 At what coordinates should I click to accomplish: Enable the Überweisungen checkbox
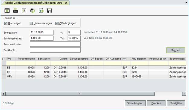(x=31, y=23)
